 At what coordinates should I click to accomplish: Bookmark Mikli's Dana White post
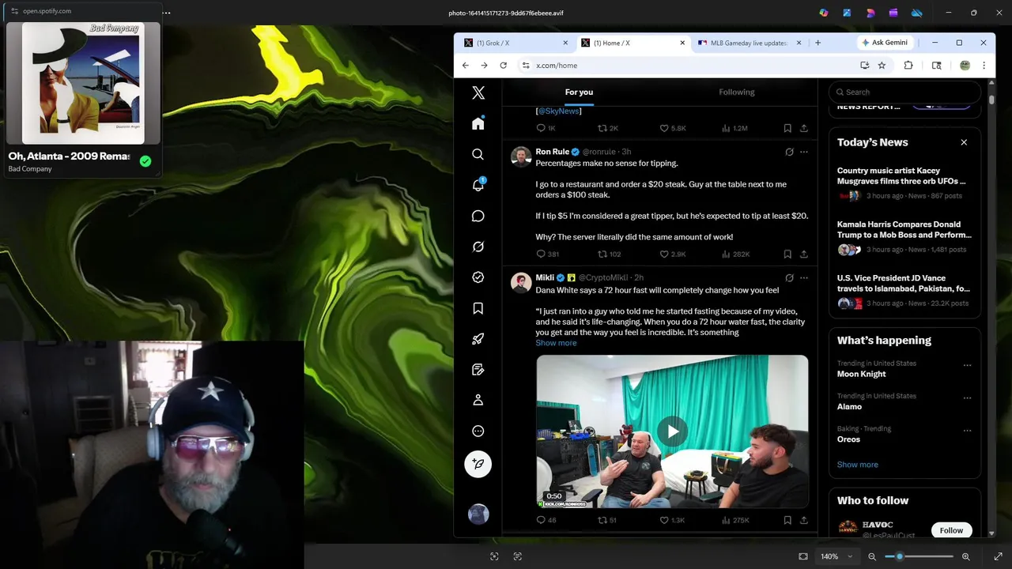pyautogui.click(x=787, y=520)
